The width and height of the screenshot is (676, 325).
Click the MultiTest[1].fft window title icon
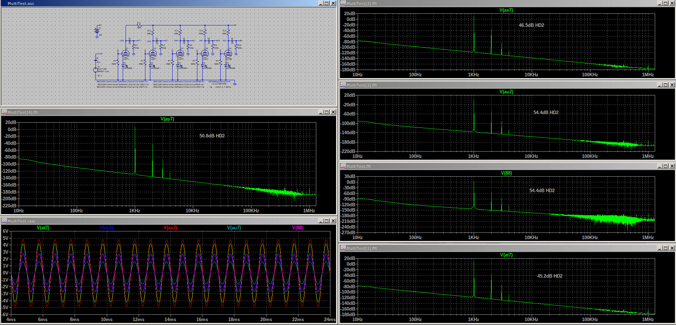click(343, 248)
